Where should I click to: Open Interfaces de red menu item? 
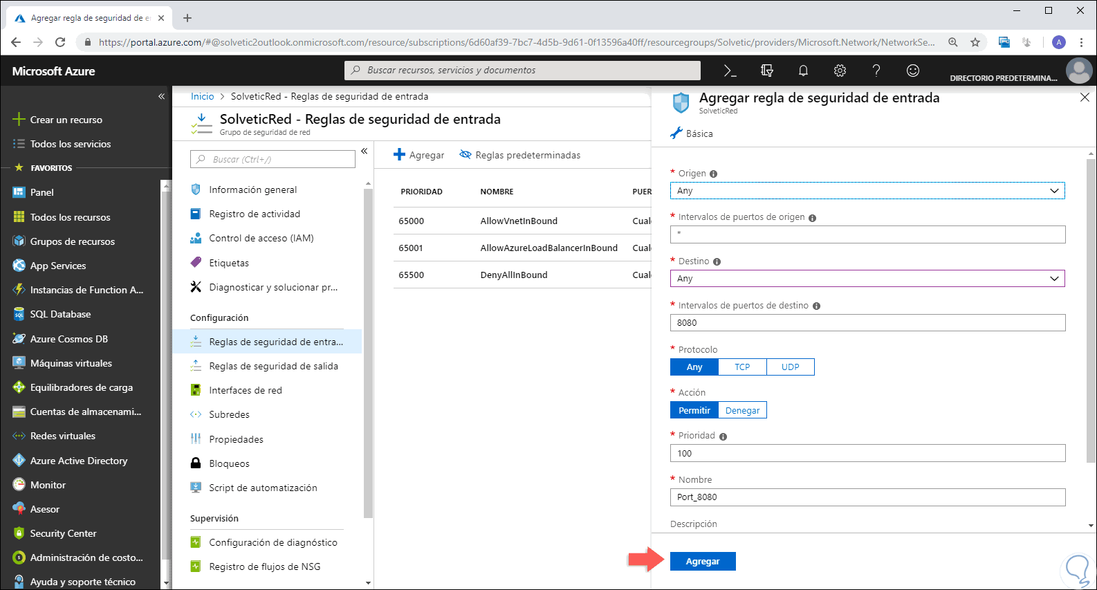point(246,390)
